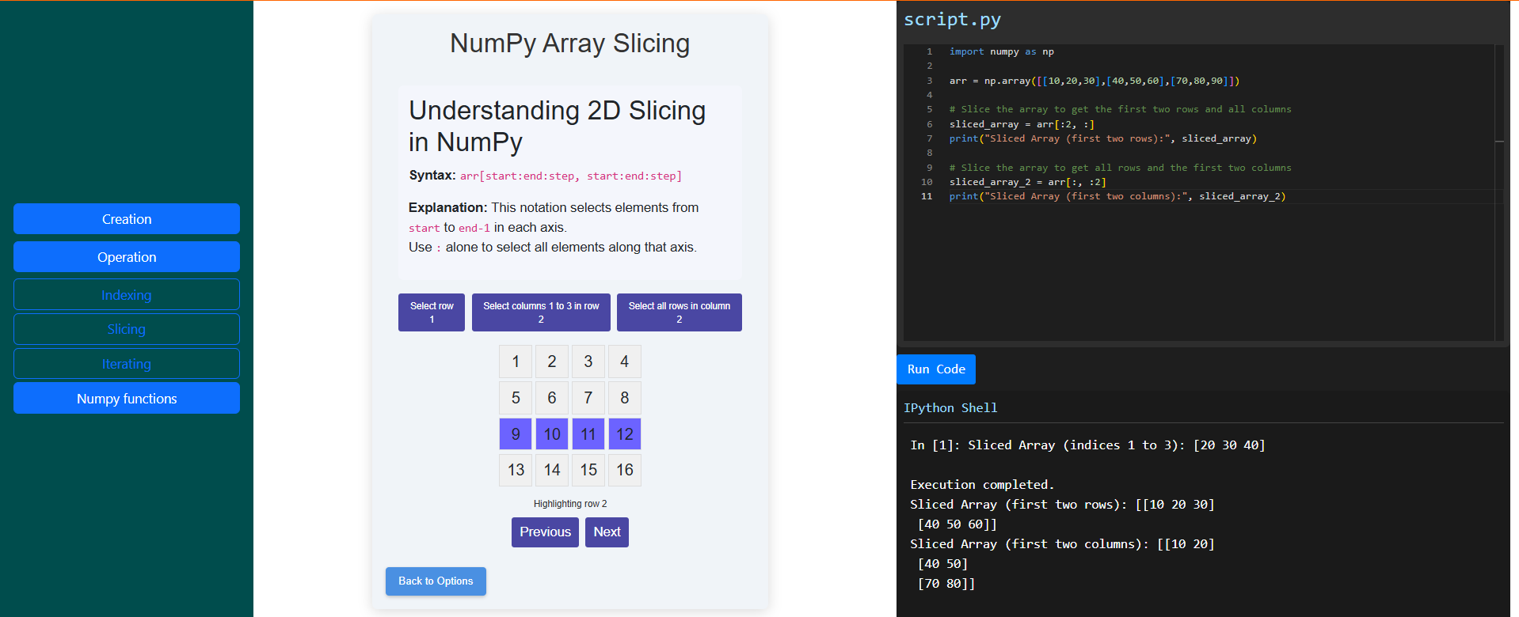
Task: Click grid cell 4
Action: (625, 361)
